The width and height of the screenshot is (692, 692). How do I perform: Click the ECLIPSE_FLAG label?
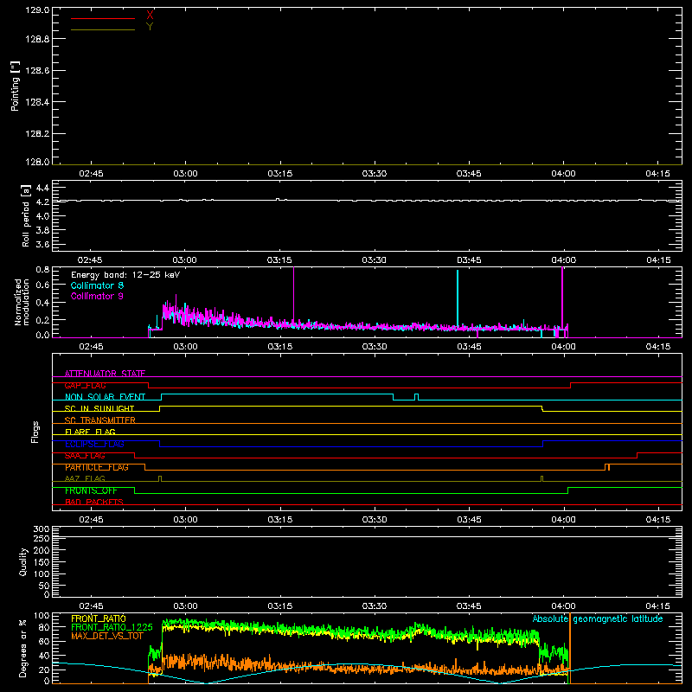94,444
